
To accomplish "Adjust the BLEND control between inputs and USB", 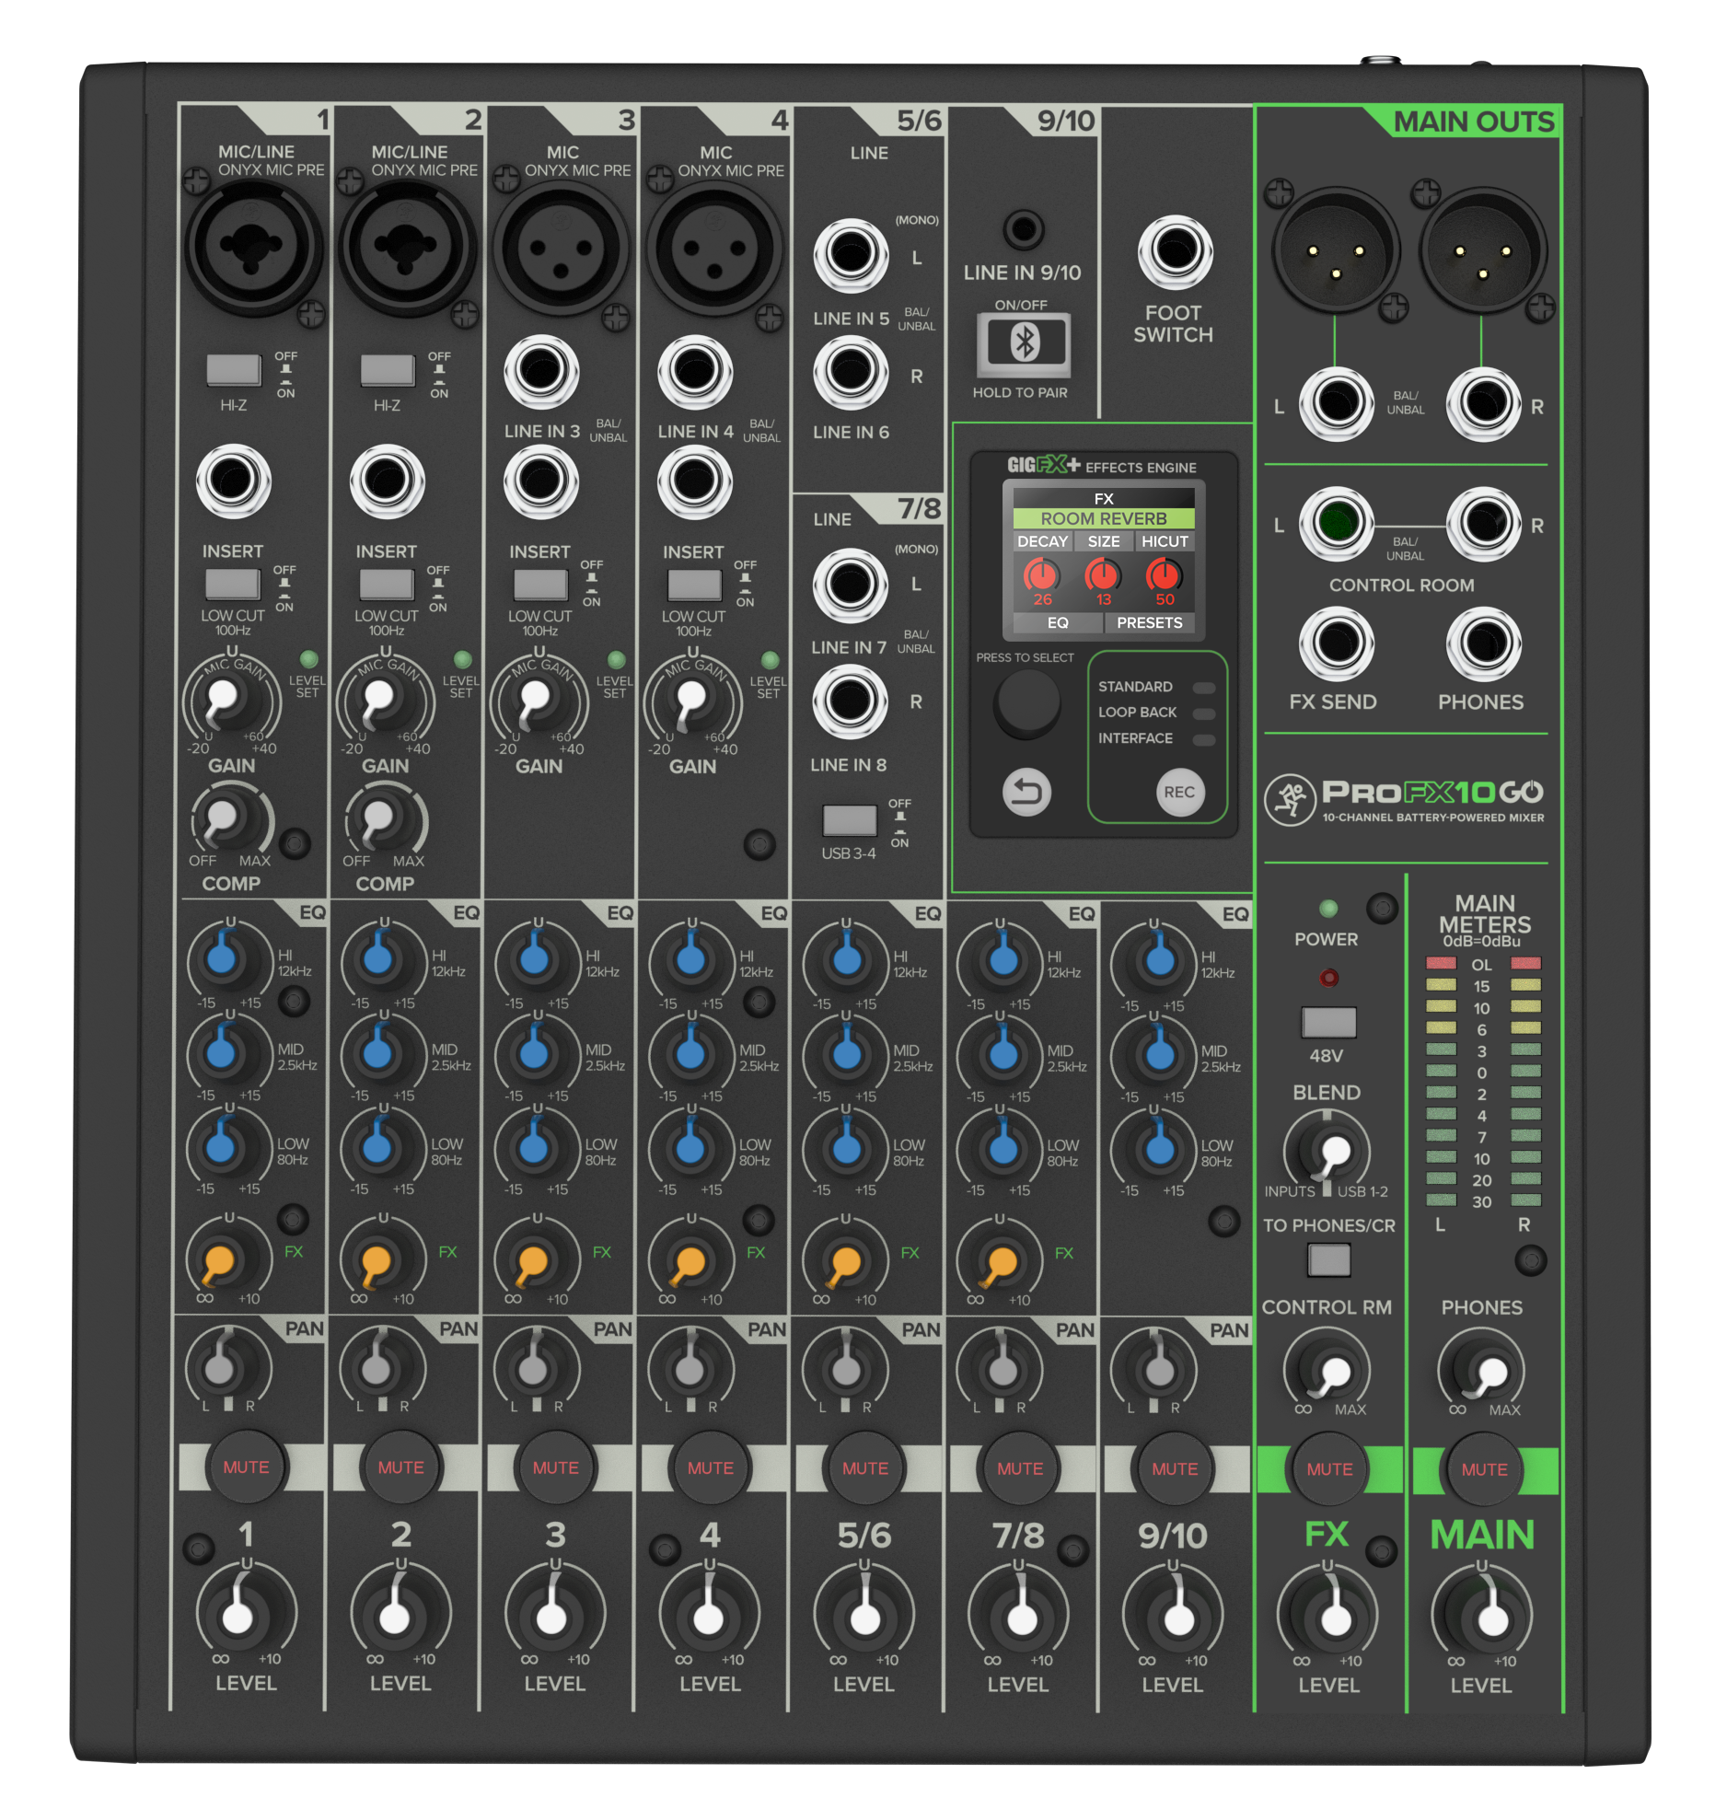I will click(1328, 1146).
